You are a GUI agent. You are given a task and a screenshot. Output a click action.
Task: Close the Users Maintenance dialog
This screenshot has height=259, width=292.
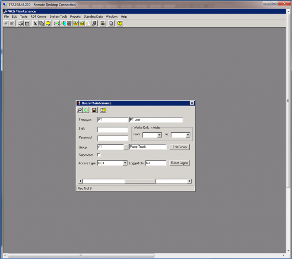192,103
